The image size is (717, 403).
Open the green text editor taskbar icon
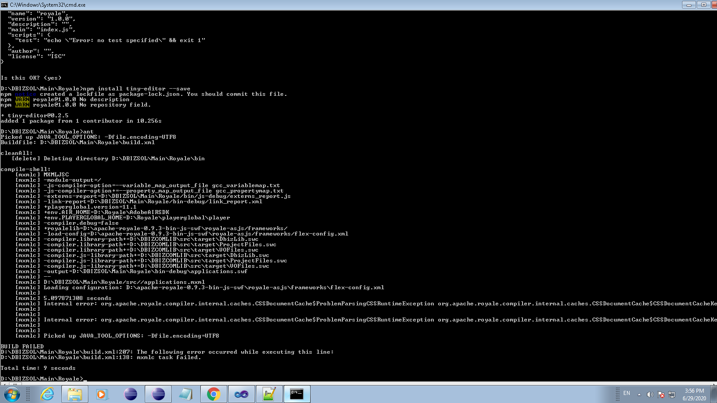click(x=269, y=394)
